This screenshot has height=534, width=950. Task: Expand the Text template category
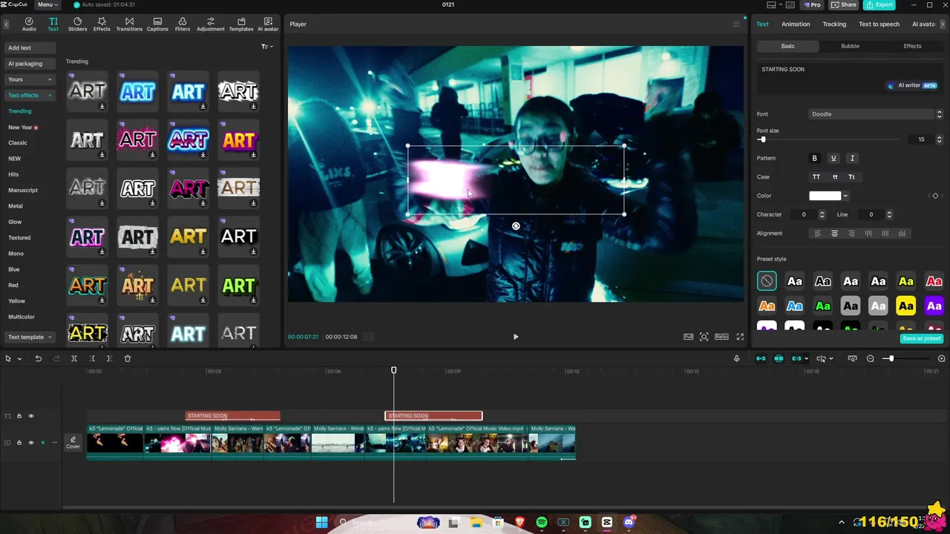click(x=30, y=337)
